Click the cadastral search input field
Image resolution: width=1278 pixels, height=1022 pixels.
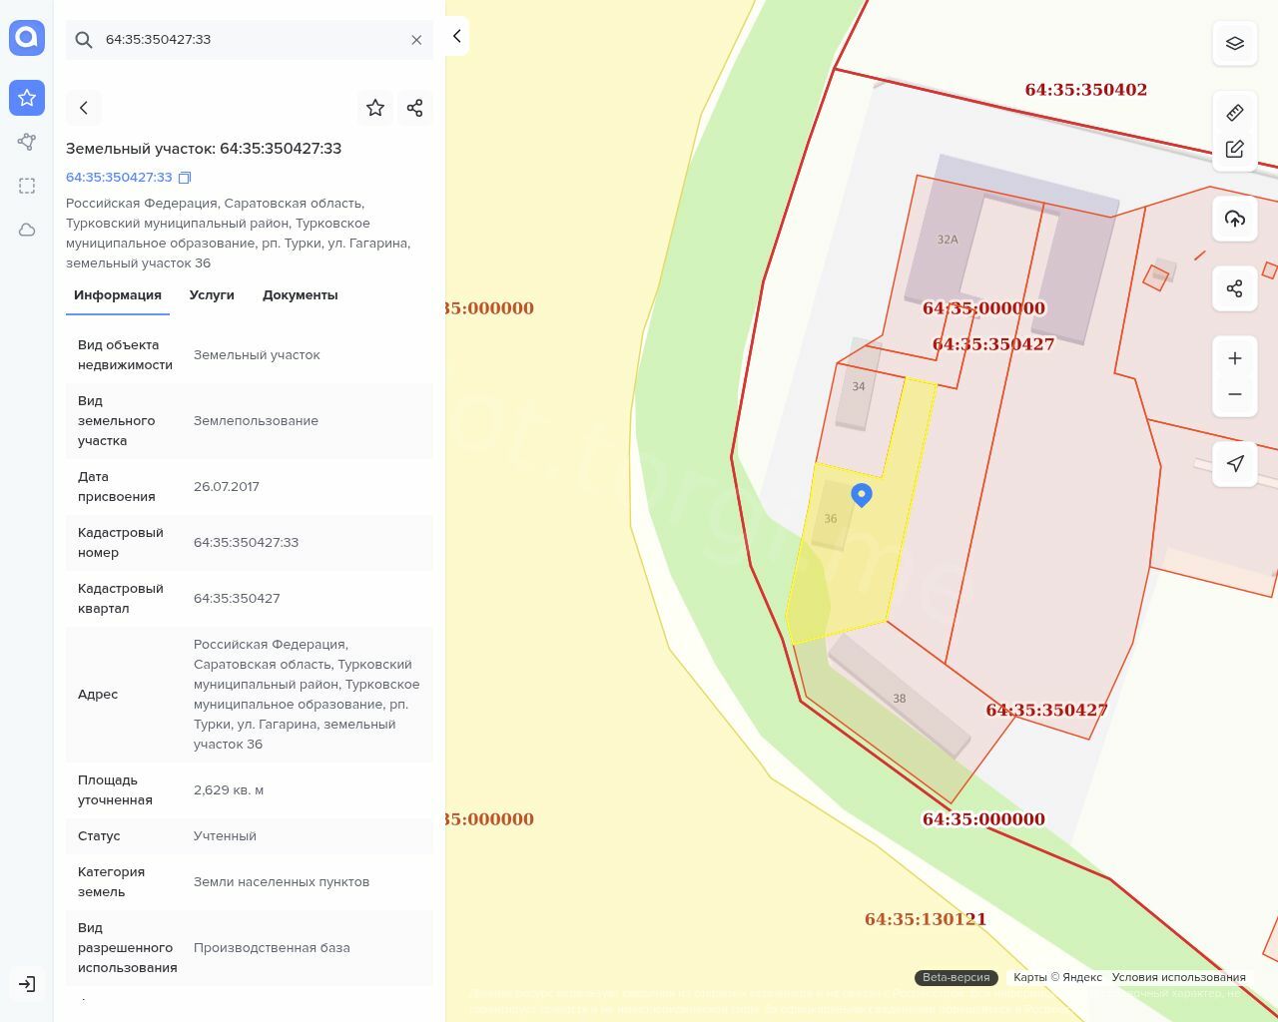pyautogui.click(x=250, y=40)
